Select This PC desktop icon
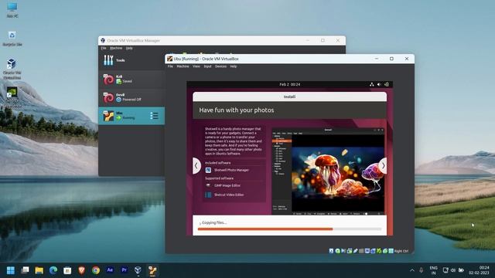This screenshot has height=278, width=495. 12,10
